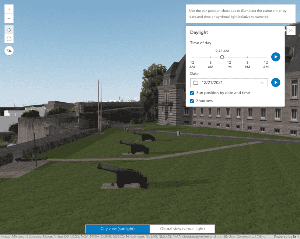Uncheck Sun position by date and time
Viewport: 300px width, 239px height.
192,93
